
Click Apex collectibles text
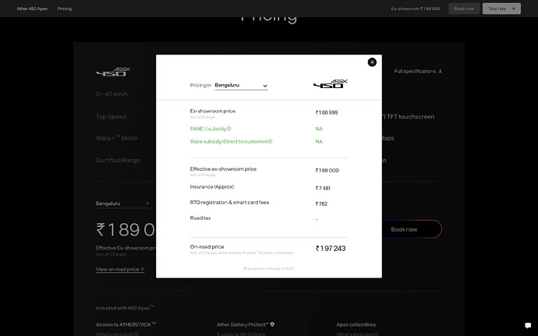[x=356, y=324]
